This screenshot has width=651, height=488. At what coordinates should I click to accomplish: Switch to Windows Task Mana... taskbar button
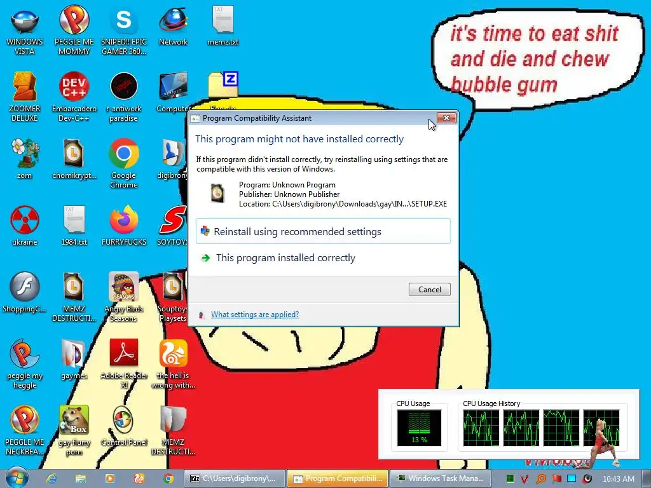click(x=441, y=478)
